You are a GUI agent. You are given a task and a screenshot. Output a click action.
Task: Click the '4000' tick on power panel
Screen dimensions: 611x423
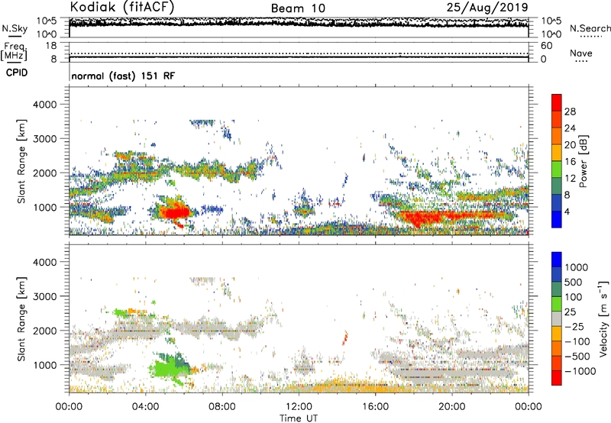(x=44, y=105)
